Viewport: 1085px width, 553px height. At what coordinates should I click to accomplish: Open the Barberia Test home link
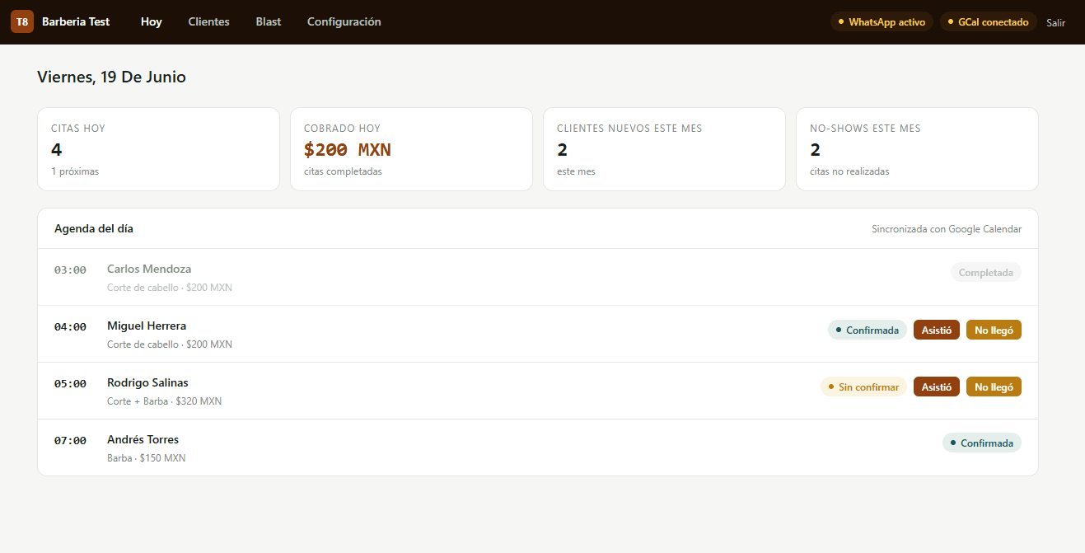point(76,22)
